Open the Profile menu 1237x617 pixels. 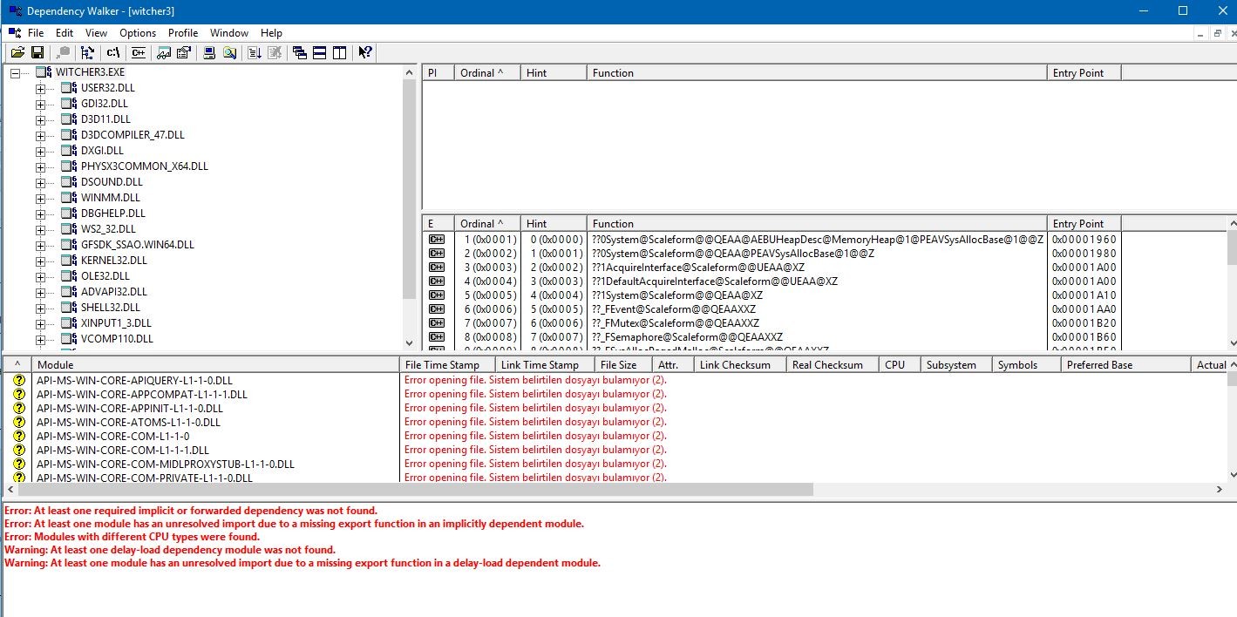click(183, 33)
